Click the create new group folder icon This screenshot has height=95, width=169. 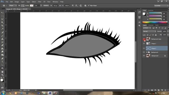point(159,90)
